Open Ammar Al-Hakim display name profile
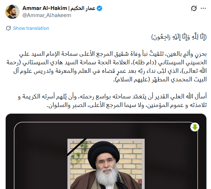Viewport: 211px width, 189px height. tap(44, 8)
